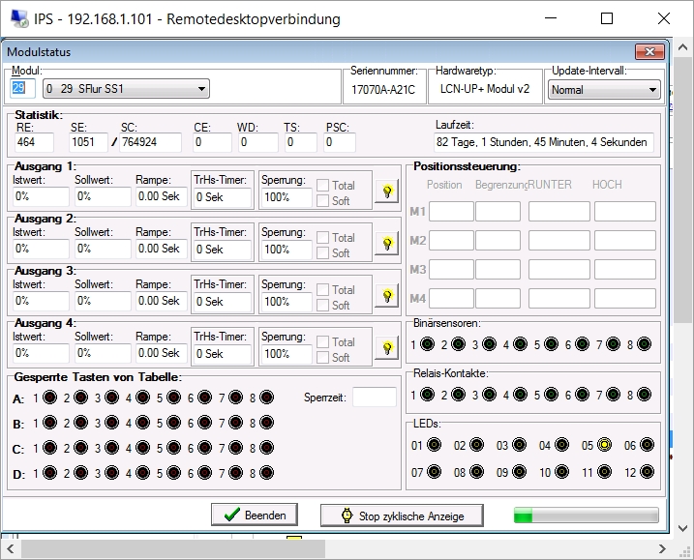This screenshot has width=694, height=560.
Task: Click the light bulb icon for Ausgang 4
Action: point(387,348)
